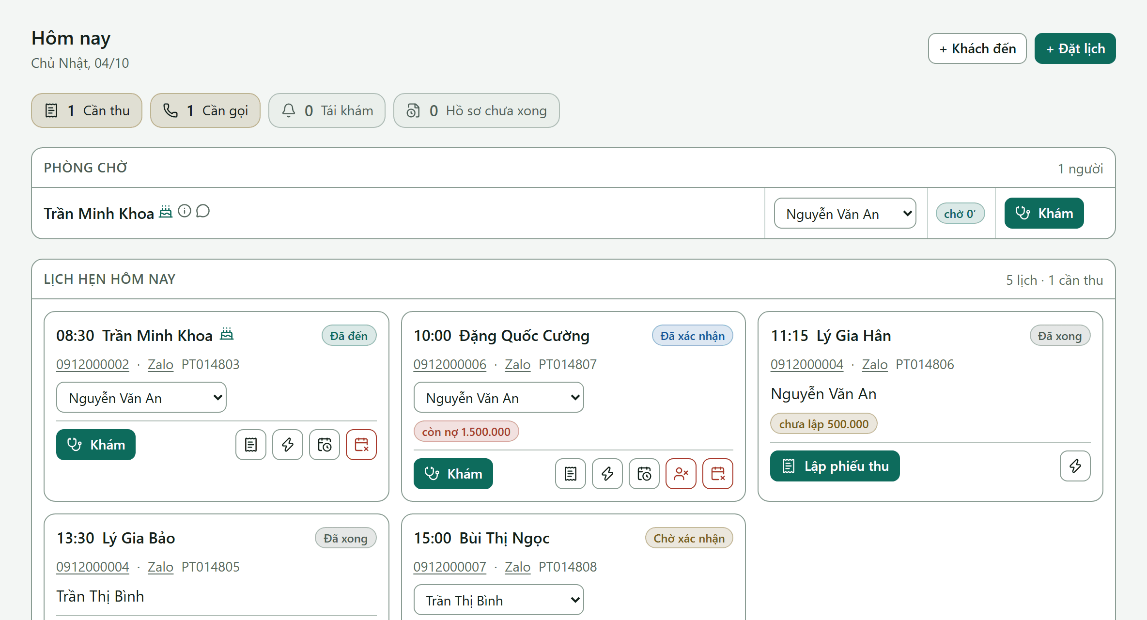Open Zalo link on Lý Gia Hân card
This screenshot has height=620, width=1147.
875,364
